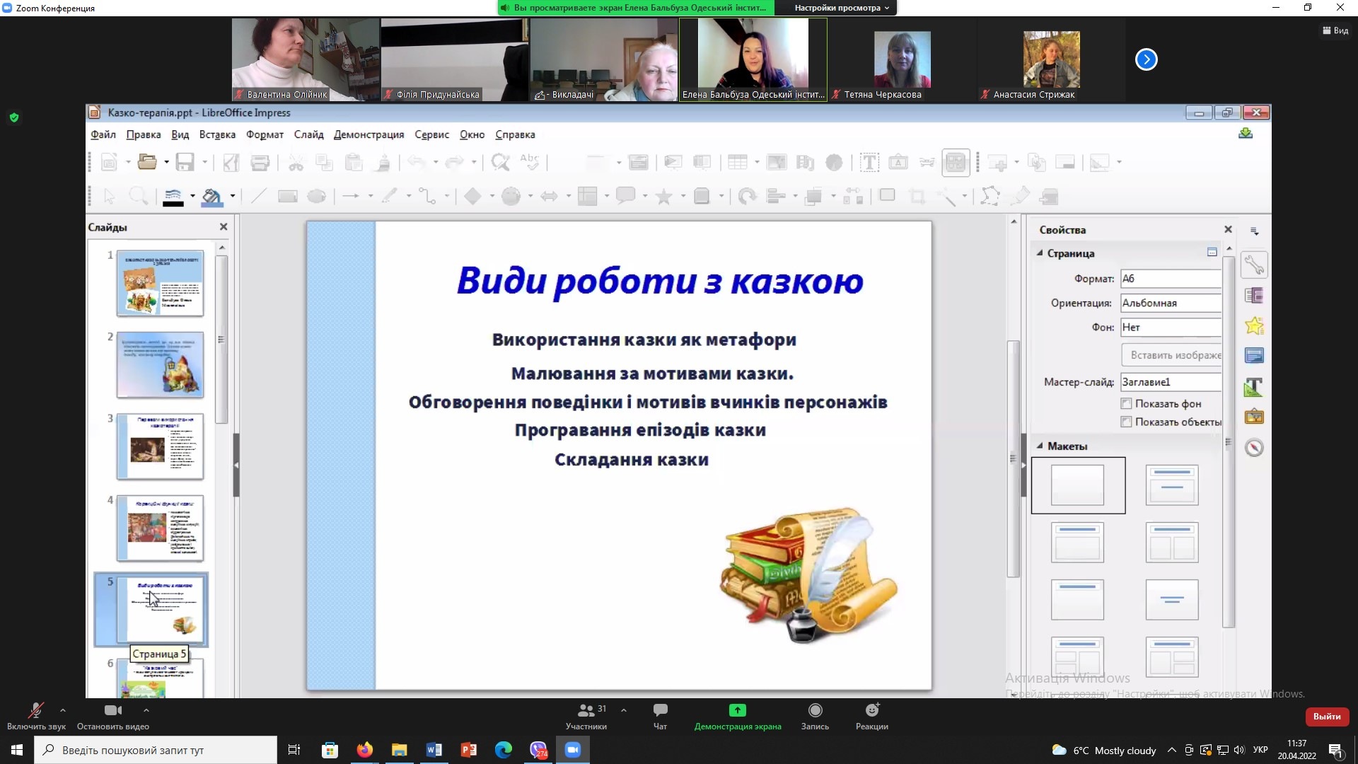Open Zoom Reactions
Image resolution: width=1358 pixels, height=764 pixels.
coord(871,710)
